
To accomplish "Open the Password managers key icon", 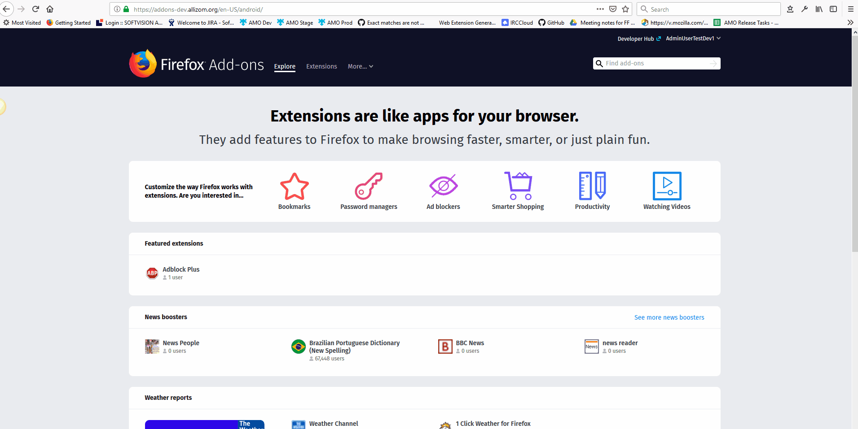I will click(x=369, y=186).
